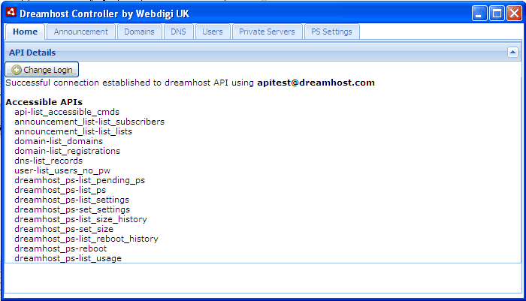Click the Dreamhost Controller by Webdigi UK title
526x301 pixels.
(104, 14)
